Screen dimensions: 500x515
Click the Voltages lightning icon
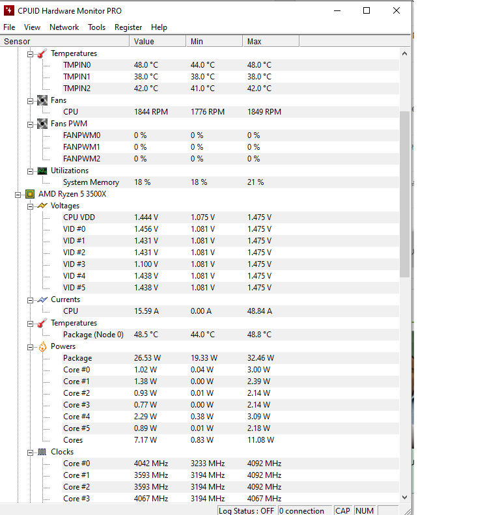point(42,206)
